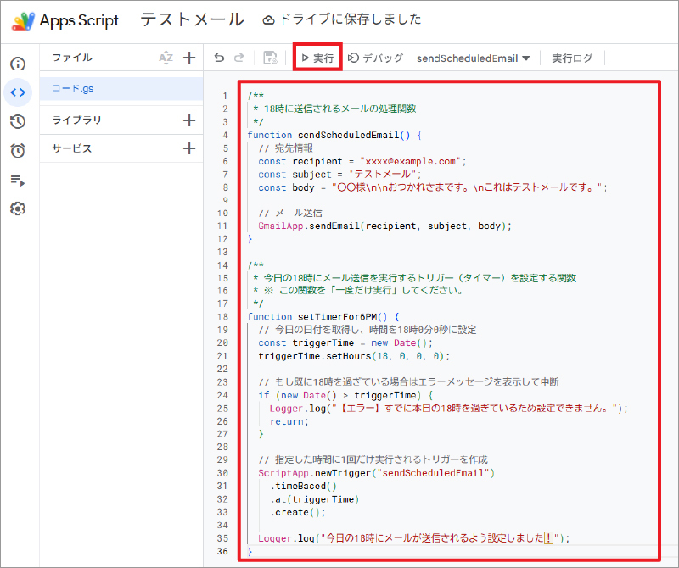Rename the project title テストメール
The width and height of the screenshot is (679, 568).
192,19
